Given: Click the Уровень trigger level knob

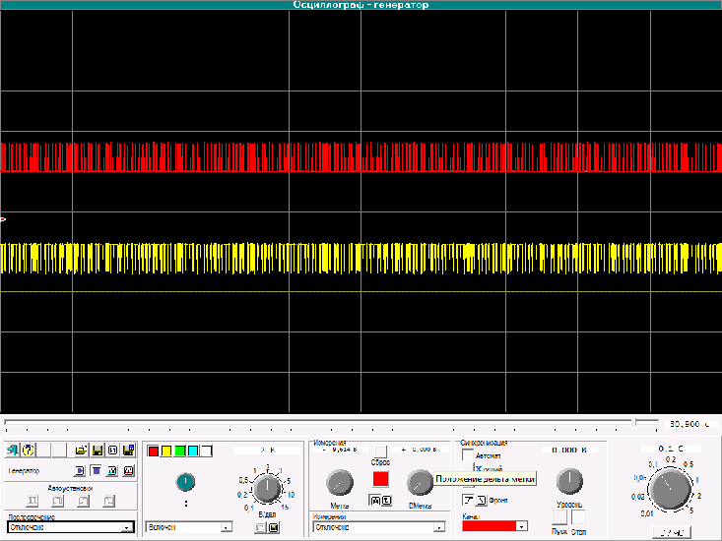Looking at the screenshot, I should click(569, 481).
